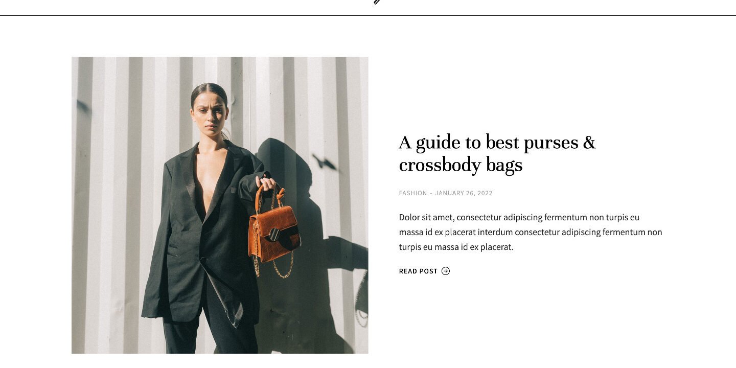Click the woman's face in the featured image
Image resolution: width=736 pixels, height=368 pixels.
click(209, 112)
